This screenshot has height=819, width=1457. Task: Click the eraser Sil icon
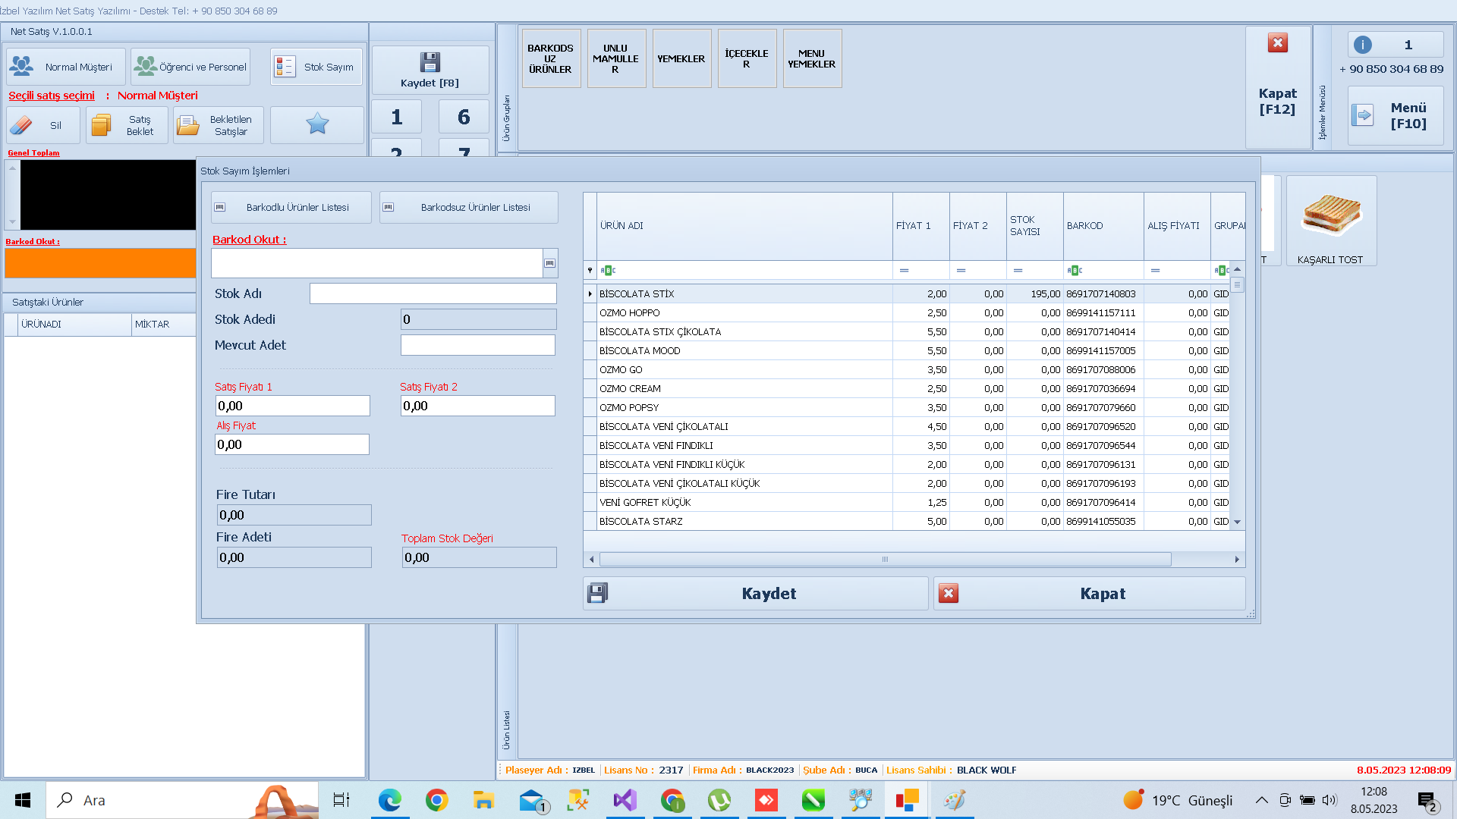pos(22,125)
